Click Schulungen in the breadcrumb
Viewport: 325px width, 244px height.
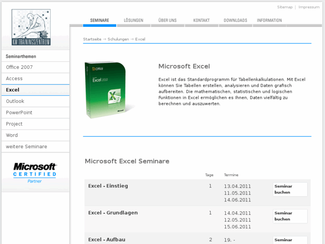(118, 39)
